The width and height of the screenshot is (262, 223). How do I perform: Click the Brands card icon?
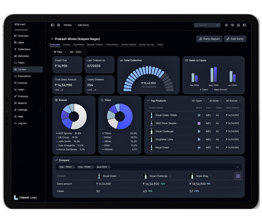tap(56, 100)
